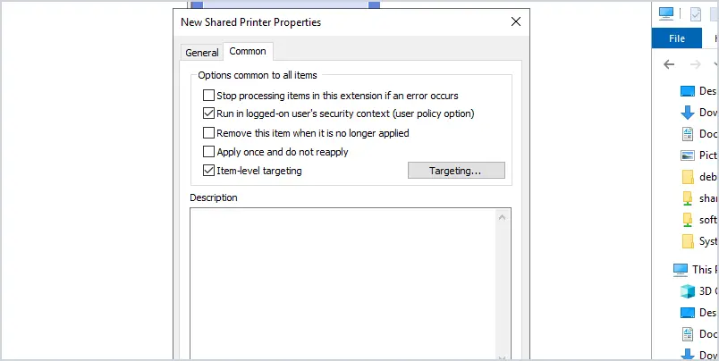The height and width of the screenshot is (361, 719).
Task: Uncheck Run in logged-on user's security context
Action: 208,113
